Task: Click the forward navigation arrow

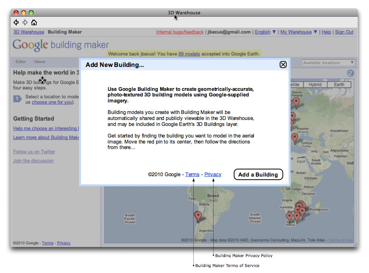Action: point(25,23)
